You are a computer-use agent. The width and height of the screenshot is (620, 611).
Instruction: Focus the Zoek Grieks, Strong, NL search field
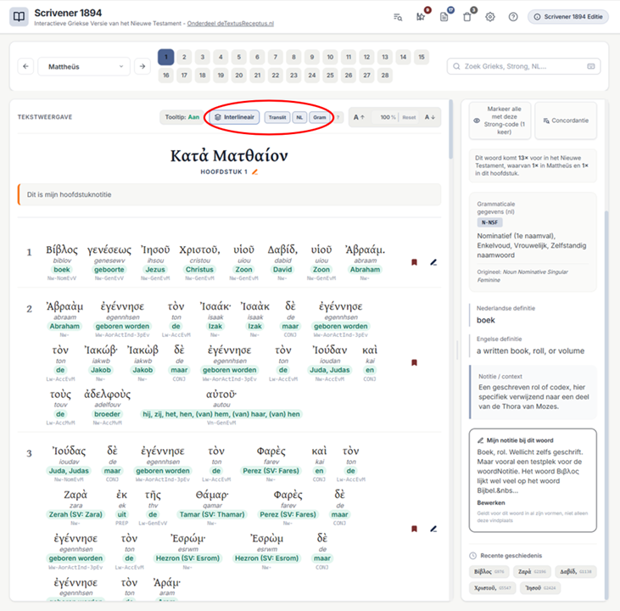(x=523, y=66)
